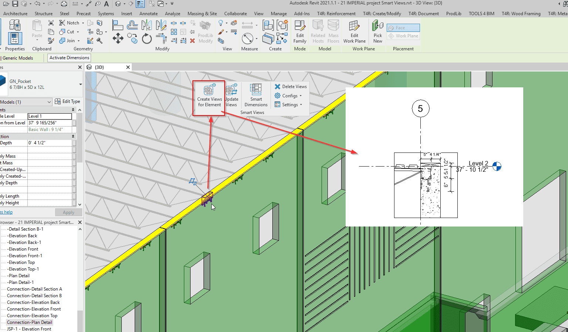The image size is (568, 332).
Task: Cut to clipboard using scissors icon
Action: tap(51, 23)
